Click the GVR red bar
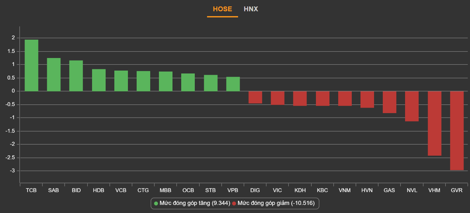470x213 pixels. coord(457,131)
